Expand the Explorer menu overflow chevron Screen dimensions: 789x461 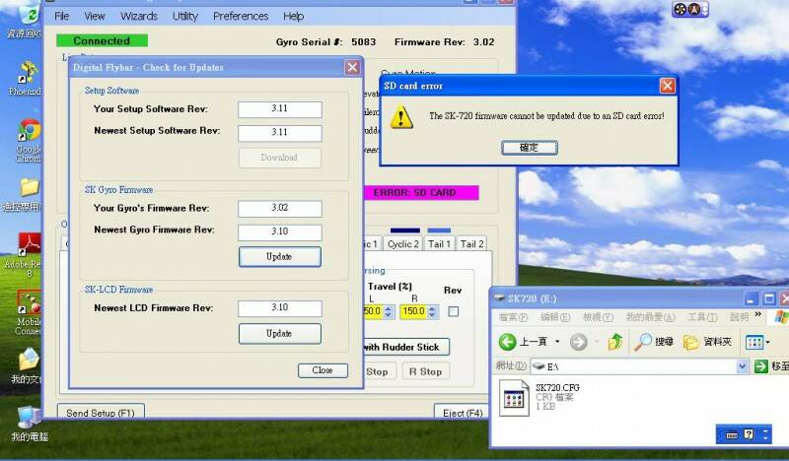(758, 314)
